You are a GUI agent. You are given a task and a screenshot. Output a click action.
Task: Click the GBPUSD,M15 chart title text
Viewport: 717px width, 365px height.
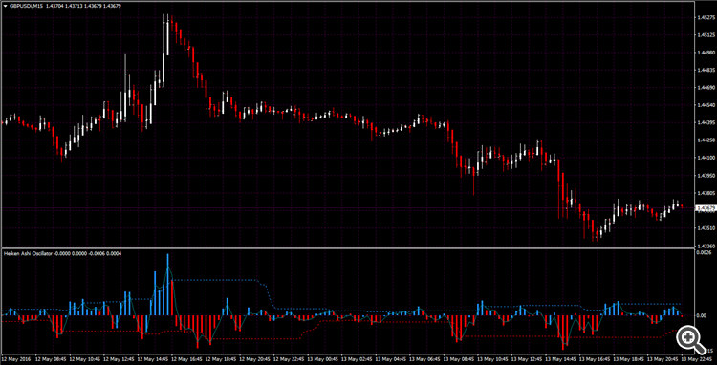26,6
